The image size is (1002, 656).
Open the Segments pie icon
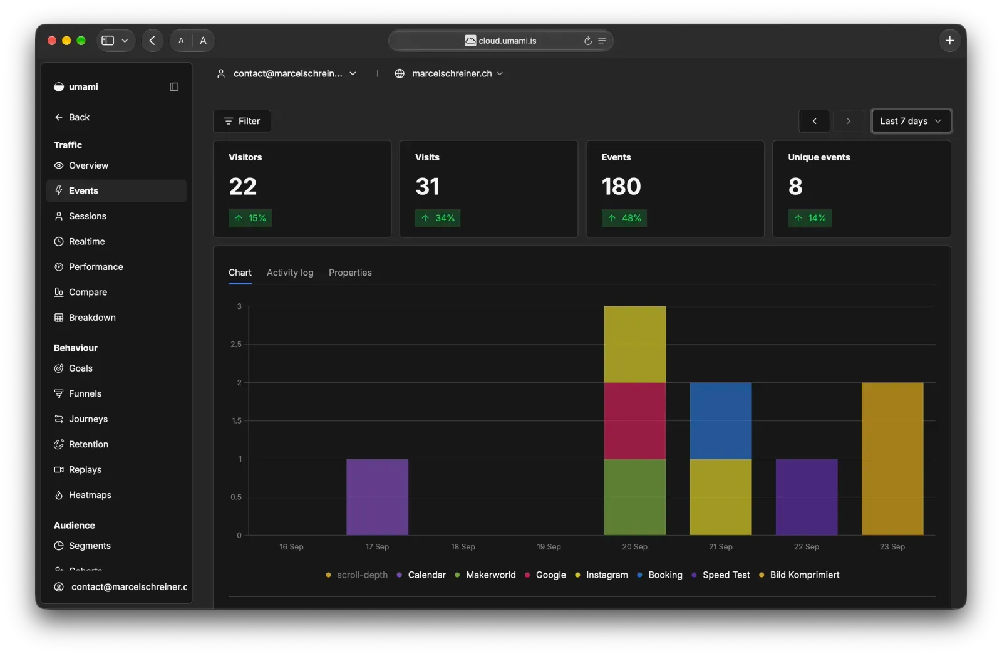point(59,546)
